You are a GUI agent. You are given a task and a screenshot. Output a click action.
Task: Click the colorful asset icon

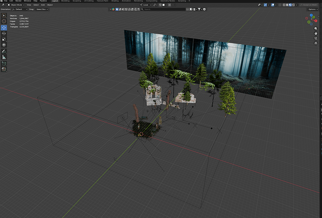[x=113, y=9]
